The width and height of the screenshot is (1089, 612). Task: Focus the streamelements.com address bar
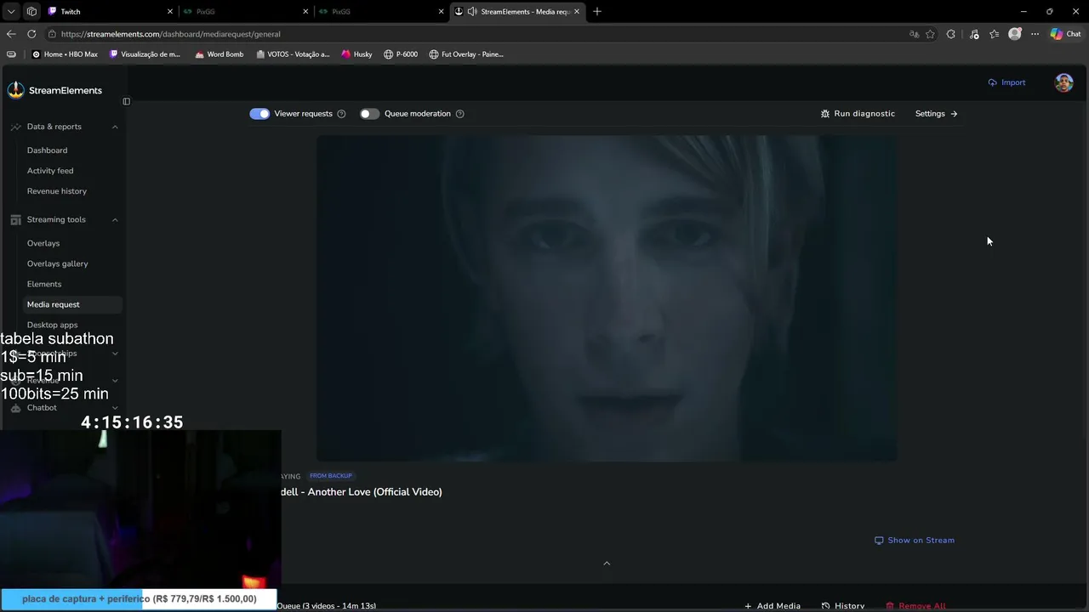pyautogui.click(x=476, y=34)
